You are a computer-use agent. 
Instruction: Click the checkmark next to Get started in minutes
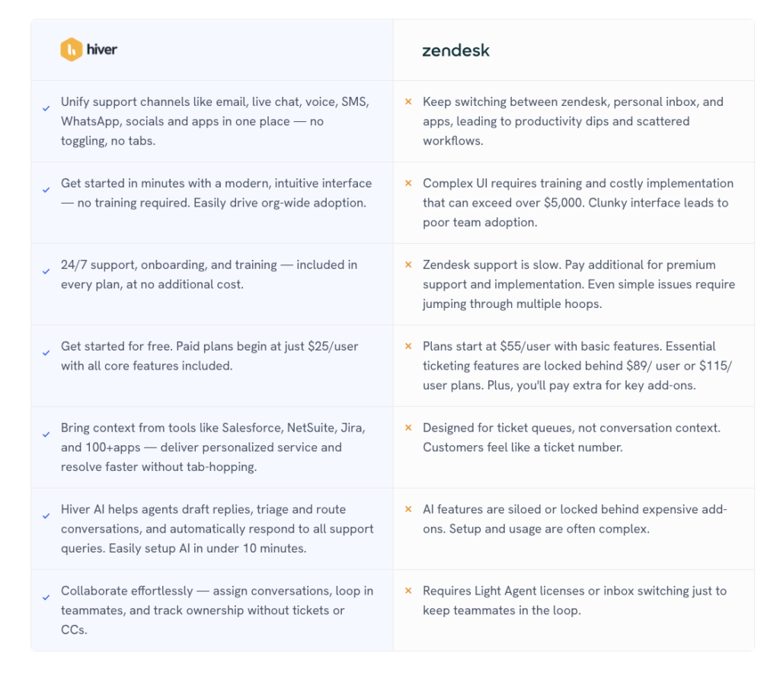46,190
